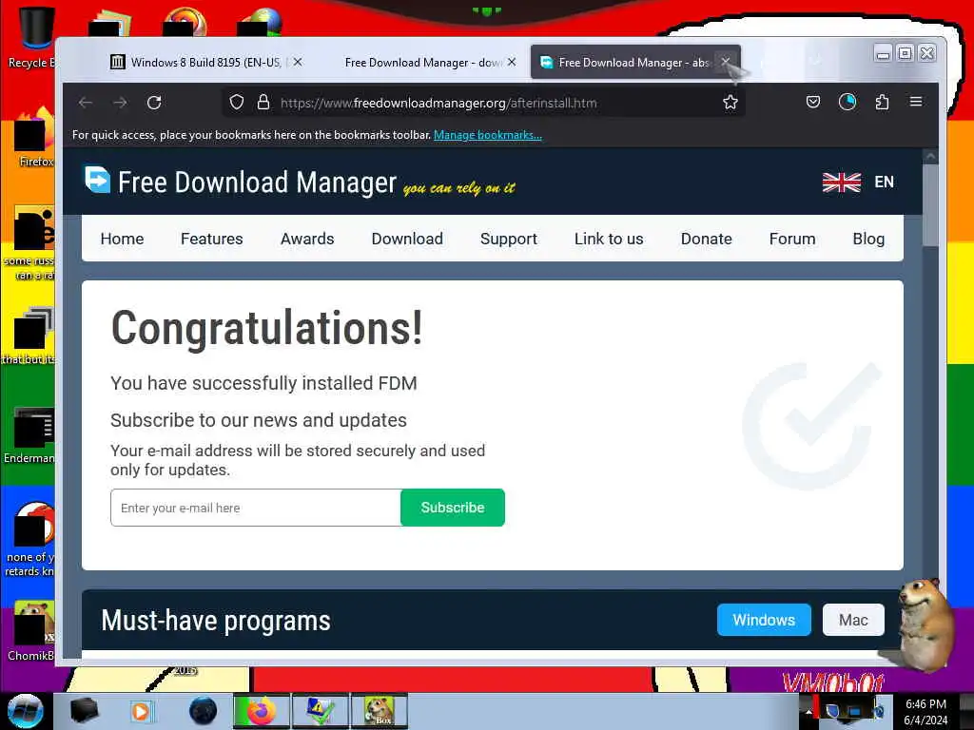
Task: Go to the Forum
Action: click(792, 239)
